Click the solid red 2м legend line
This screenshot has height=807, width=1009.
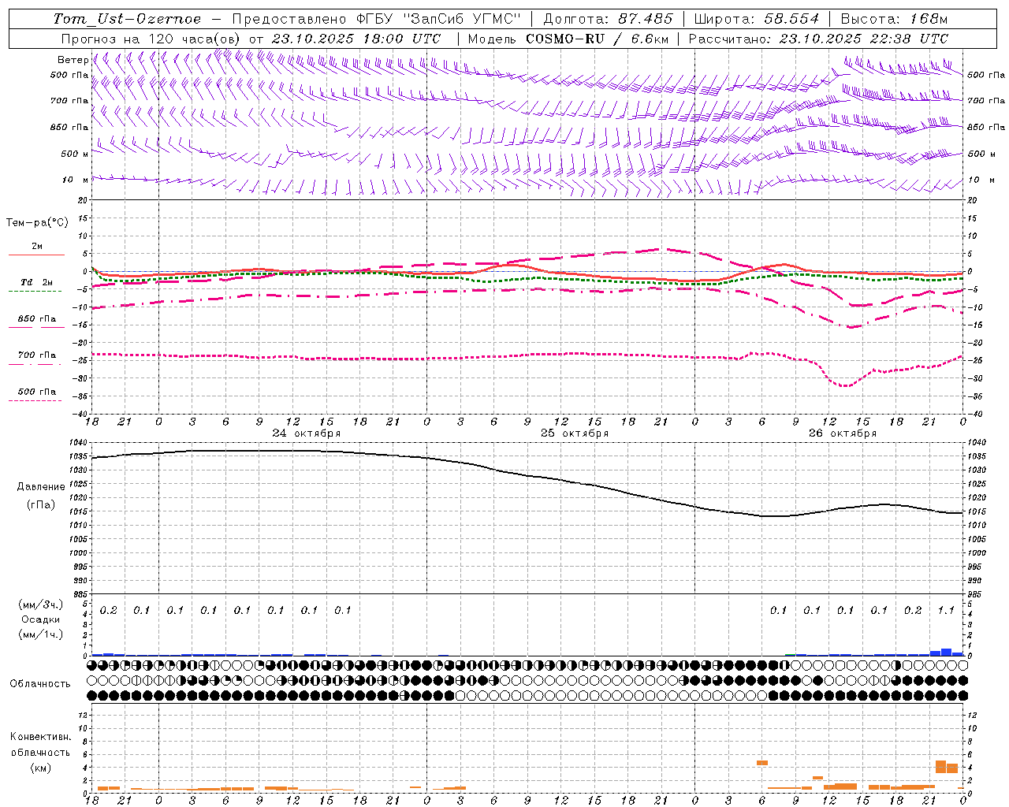click(36, 255)
